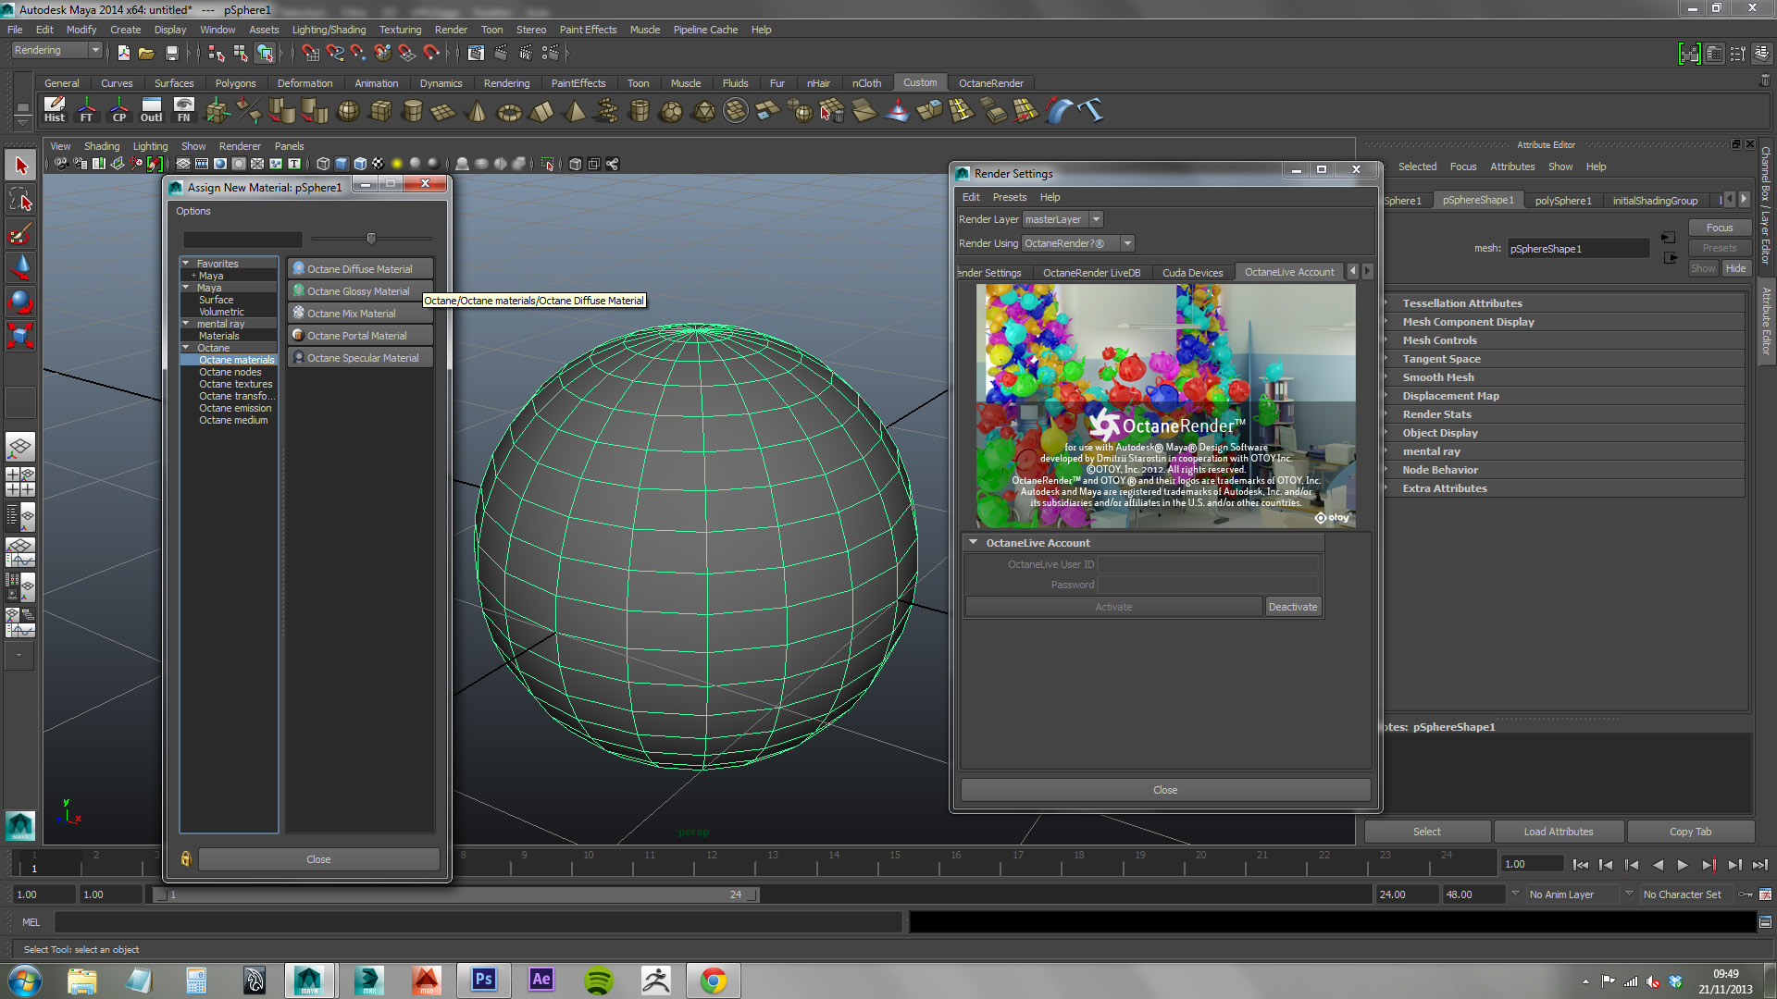Open the Lighting/Shading menu
The height and width of the screenshot is (999, 1777).
[329, 30]
